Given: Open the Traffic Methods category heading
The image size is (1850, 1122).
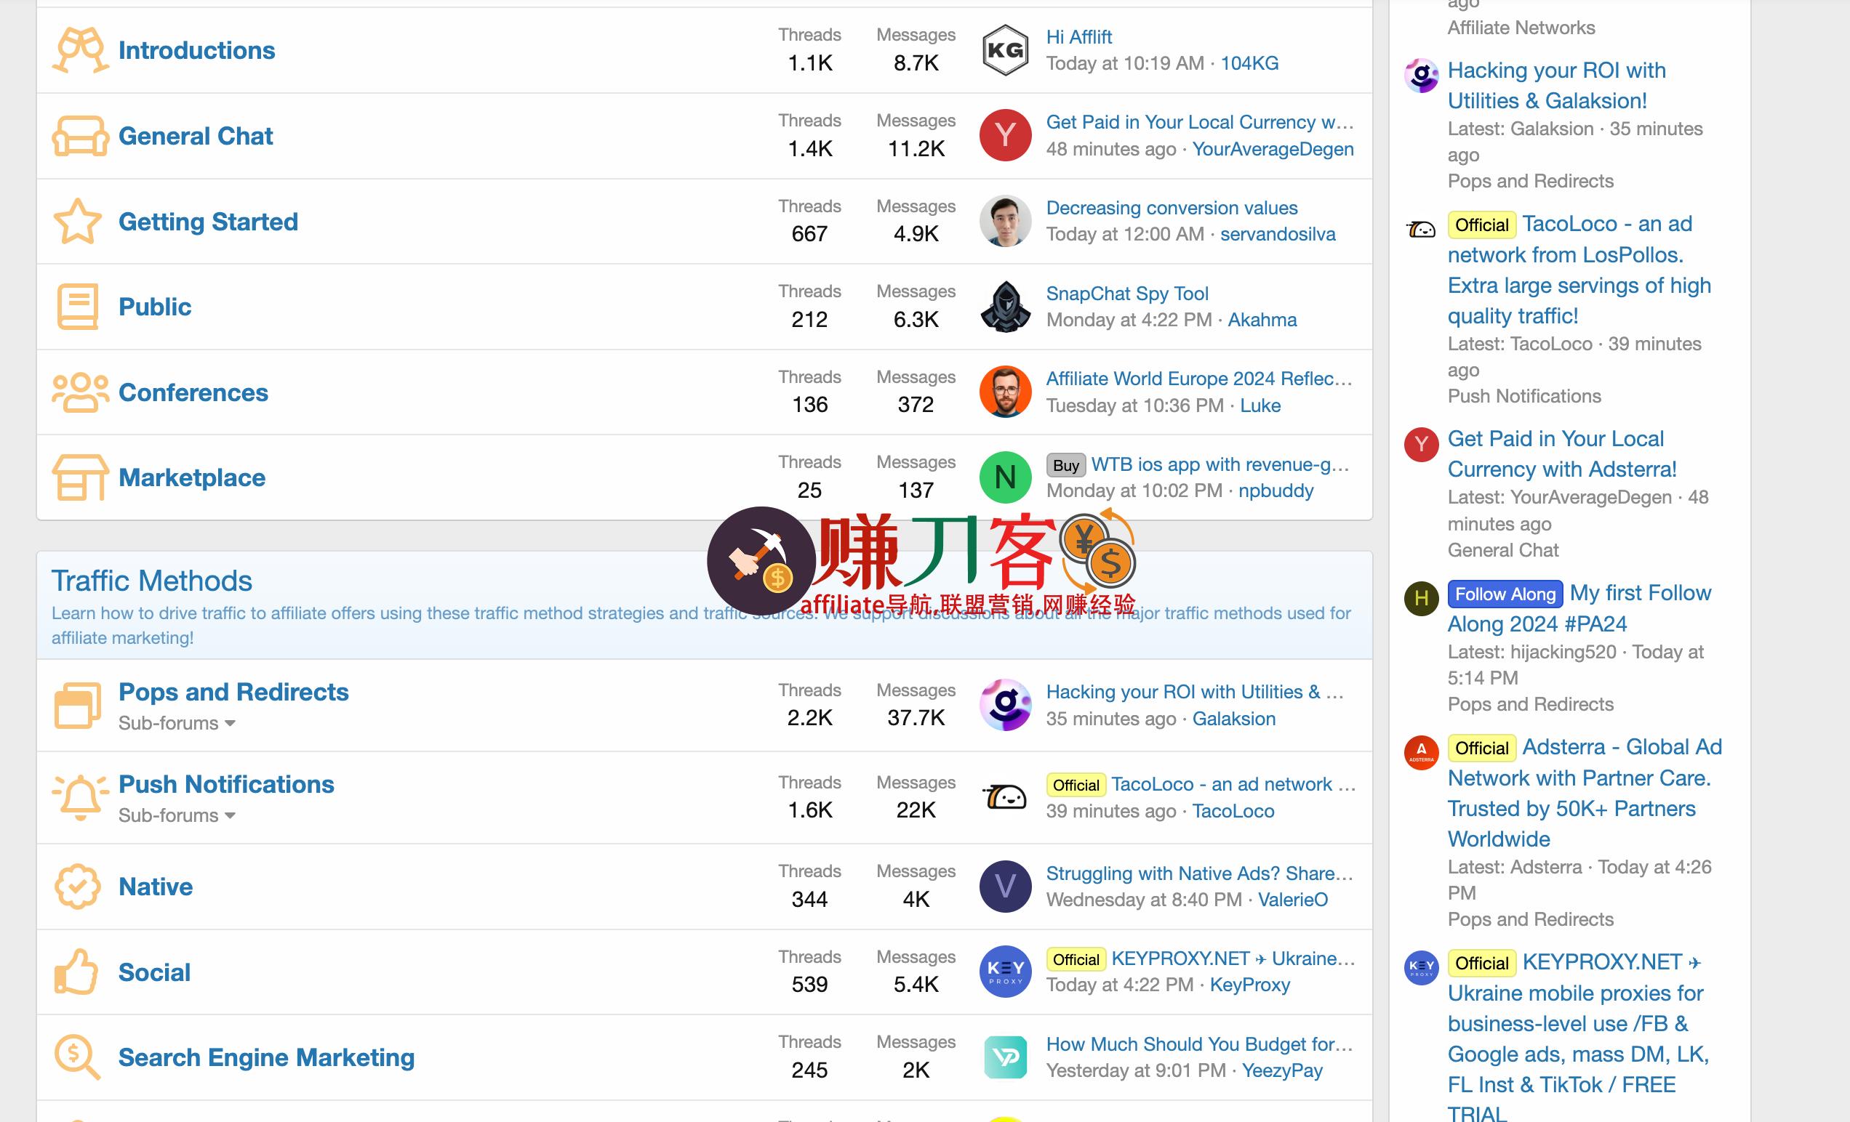Looking at the screenshot, I should point(152,581).
